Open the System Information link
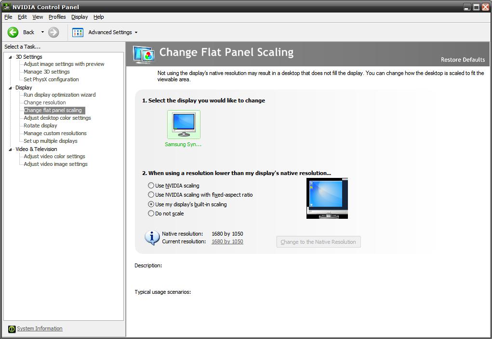This screenshot has height=339, width=492. pyautogui.click(x=40, y=328)
